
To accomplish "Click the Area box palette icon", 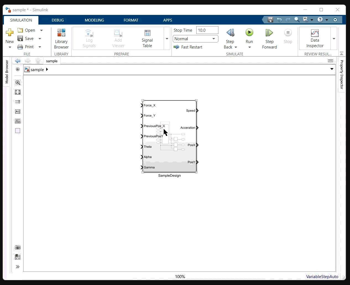I will pos(18,131).
